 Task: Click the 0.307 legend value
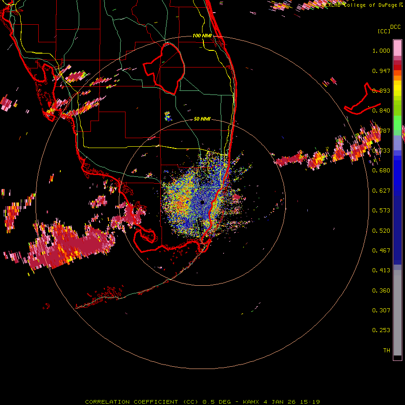point(381,310)
